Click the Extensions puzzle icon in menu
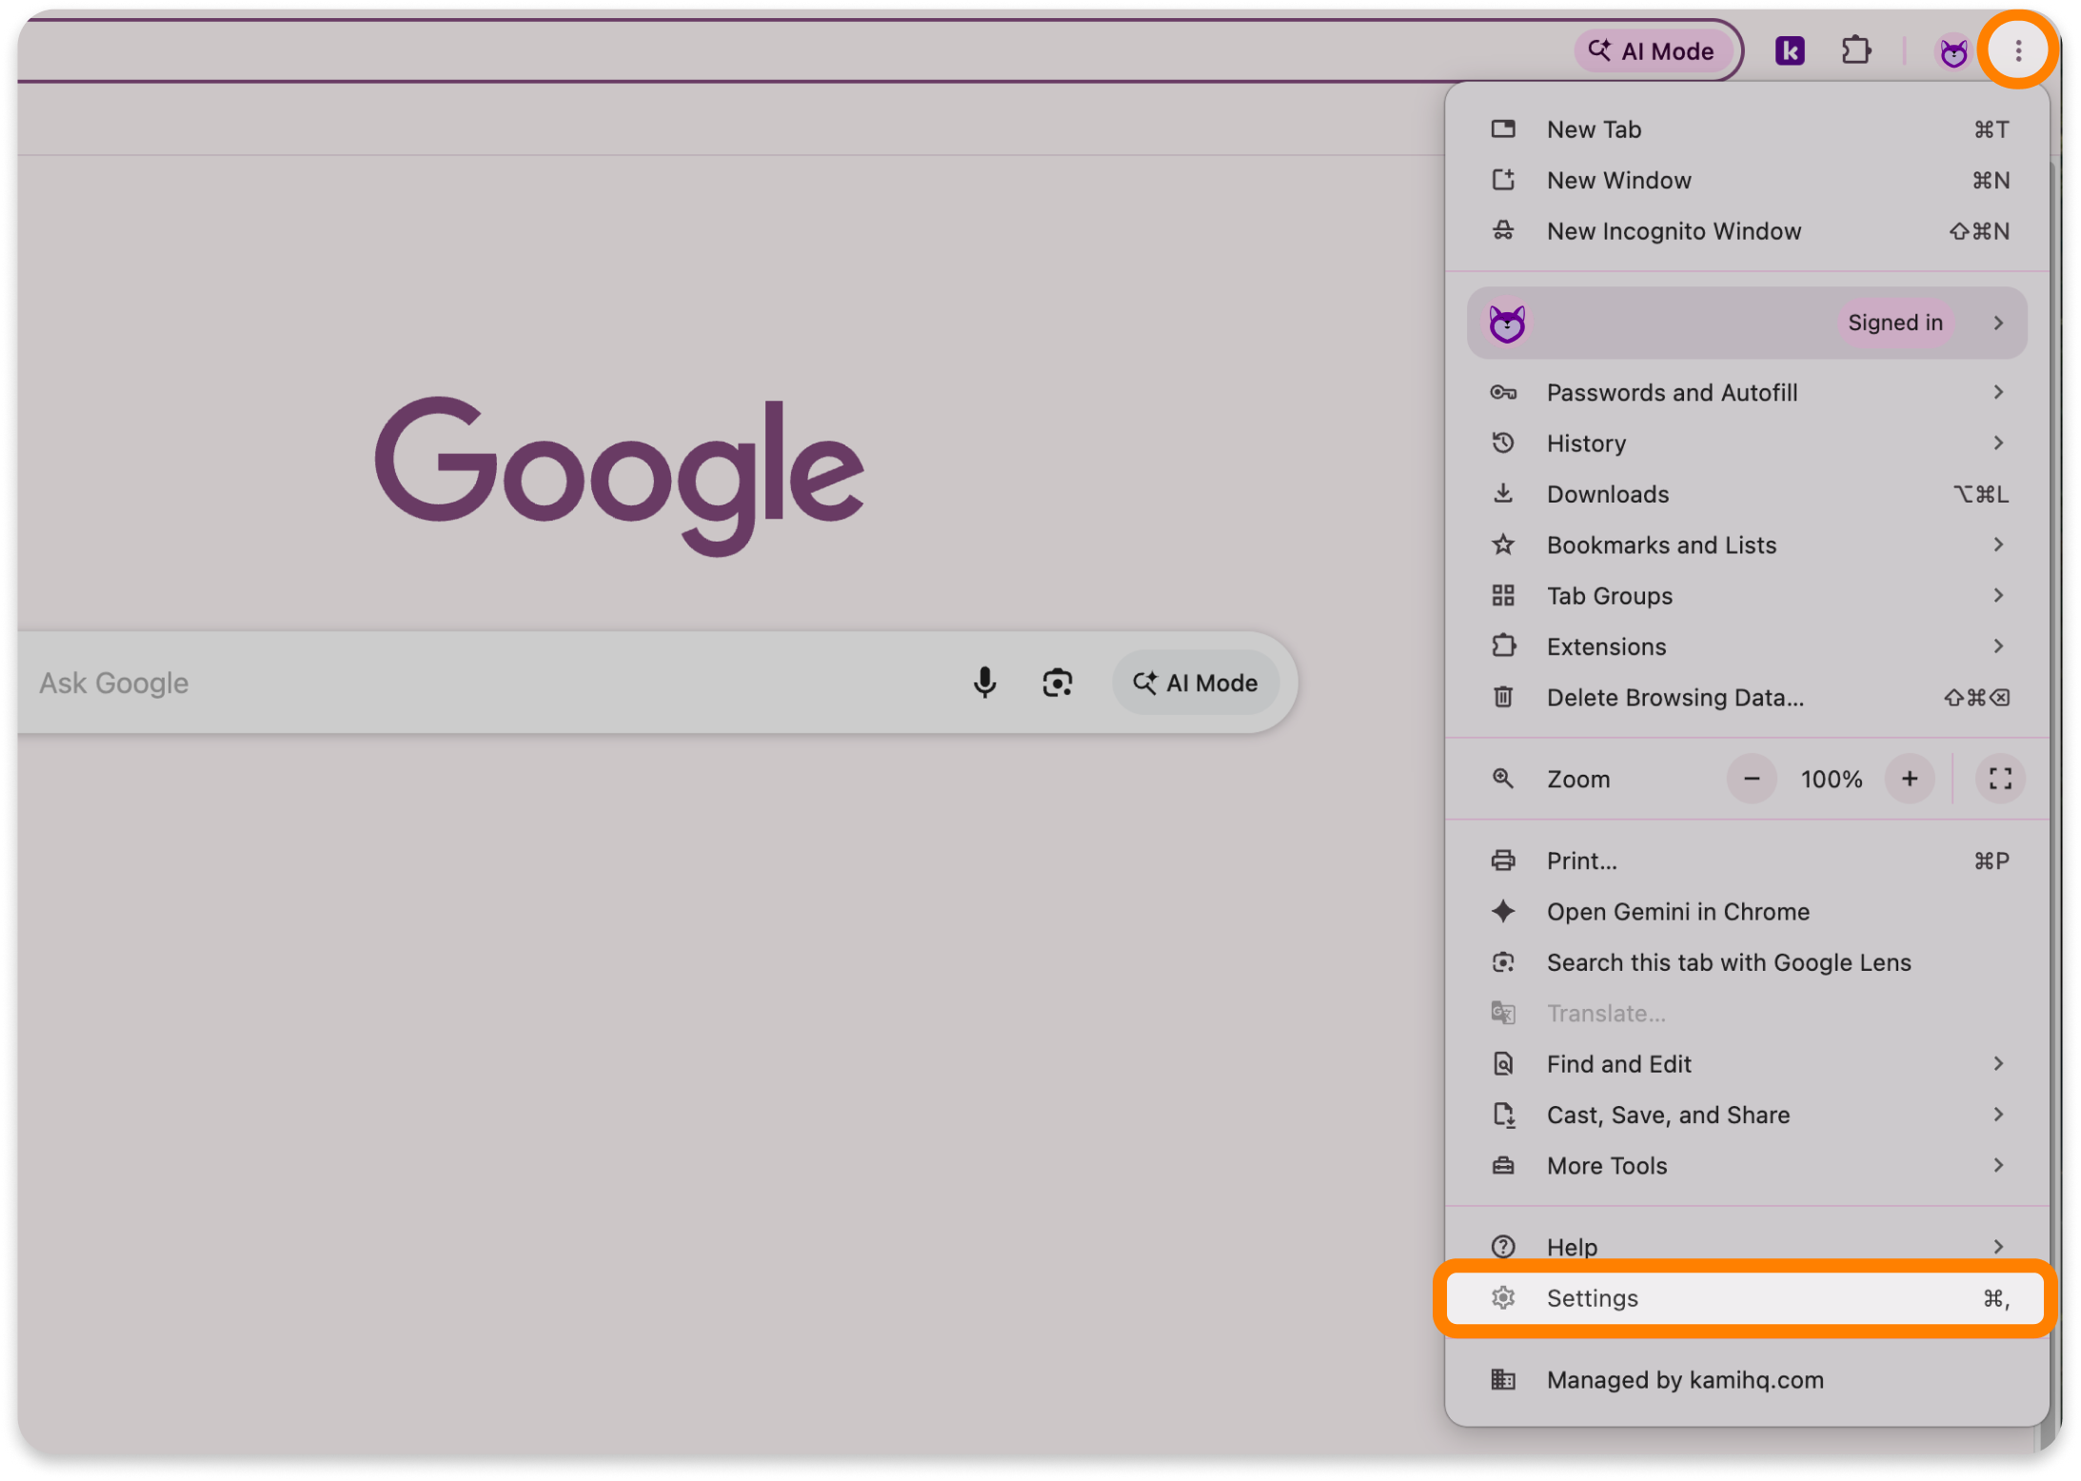Viewport: 2081px width, 1481px height. (x=1503, y=646)
